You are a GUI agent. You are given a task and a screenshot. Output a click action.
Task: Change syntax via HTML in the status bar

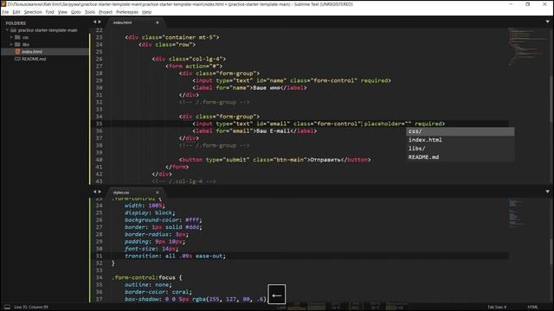[532, 308]
